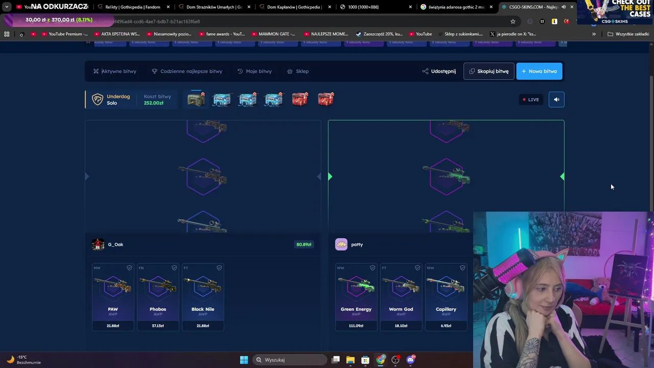Select the second blue case icon
The image size is (654, 368).
[x=248, y=99]
